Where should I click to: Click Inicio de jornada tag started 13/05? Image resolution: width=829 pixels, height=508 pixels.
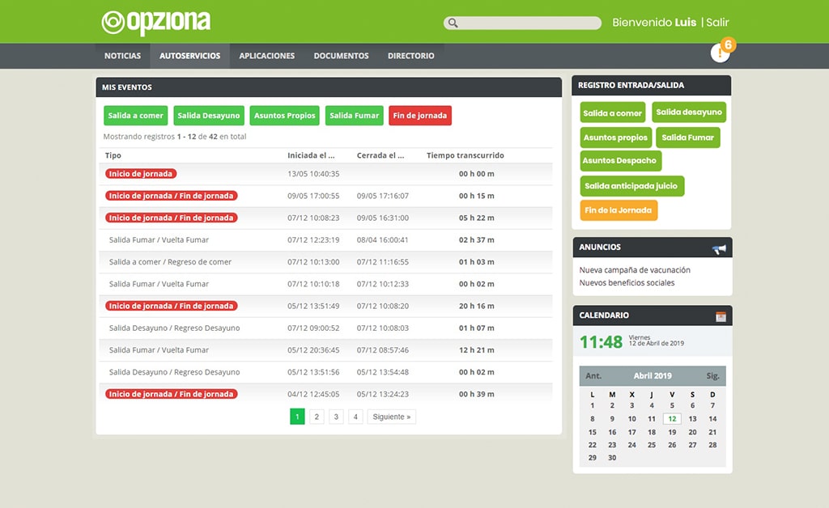(x=141, y=174)
